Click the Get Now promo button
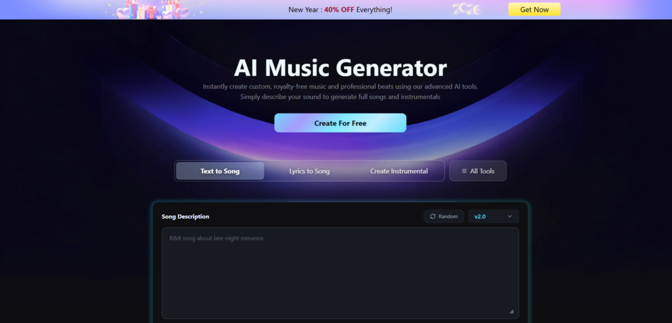 click(534, 9)
